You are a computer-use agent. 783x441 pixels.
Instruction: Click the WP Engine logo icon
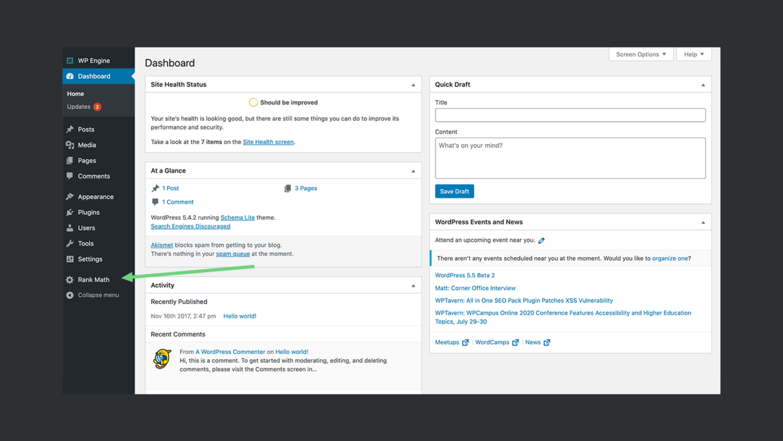click(x=69, y=60)
